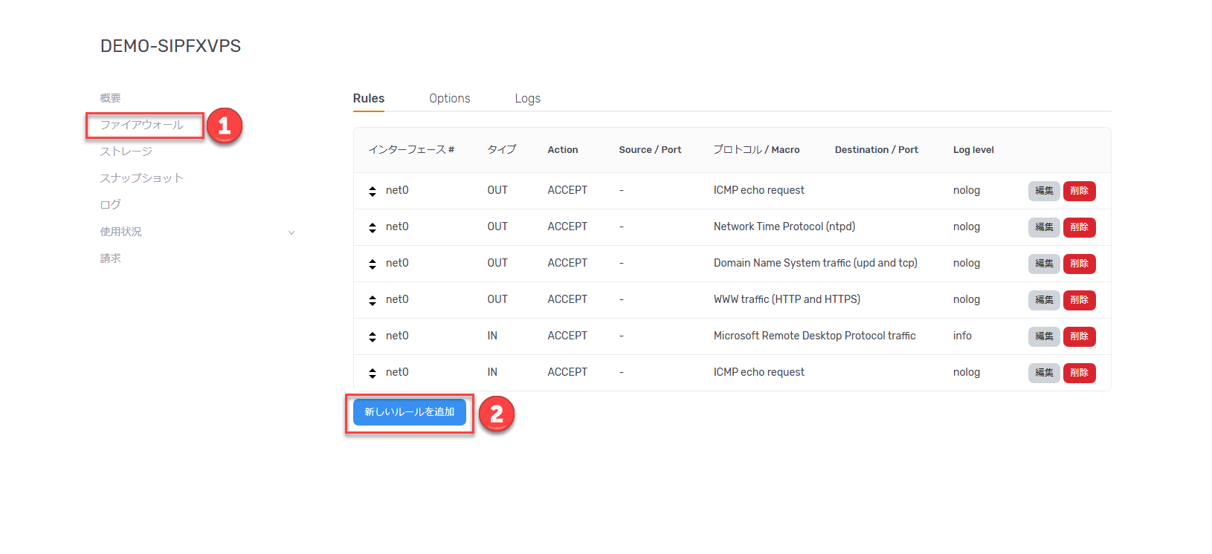The width and height of the screenshot is (1212, 554).
Task: Click sort handle on the last ICMP IN rule
Action: [373, 374]
